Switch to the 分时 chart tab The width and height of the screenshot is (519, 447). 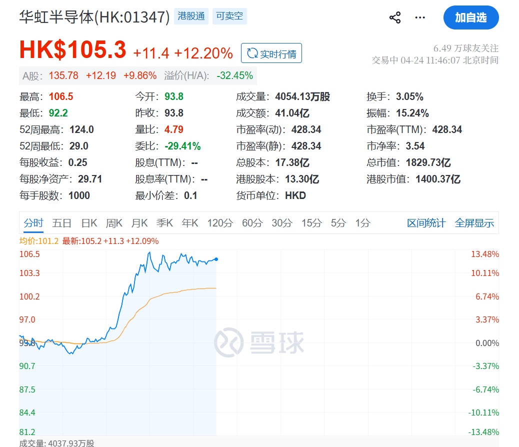click(33, 223)
